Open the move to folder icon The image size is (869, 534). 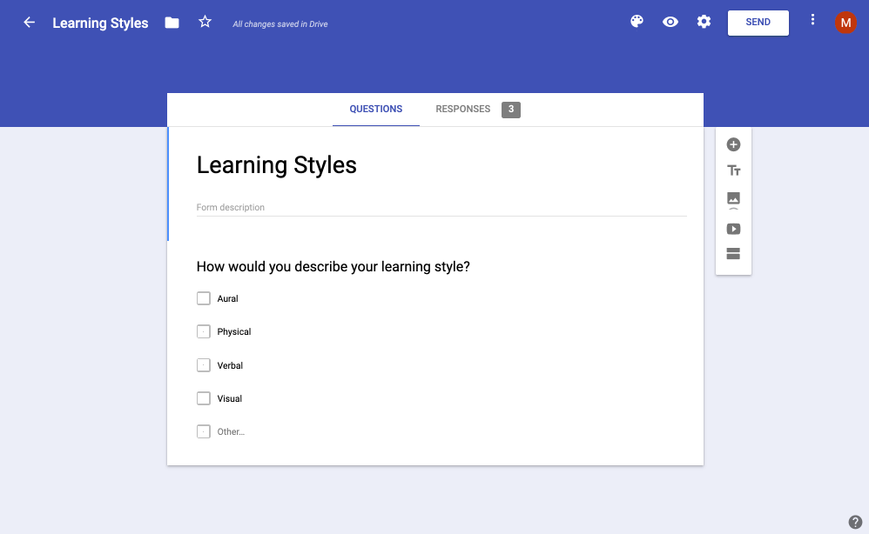click(172, 23)
